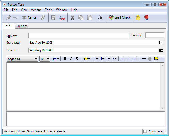
Task: Toggle italic formatting
Action: (x=71, y=59)
